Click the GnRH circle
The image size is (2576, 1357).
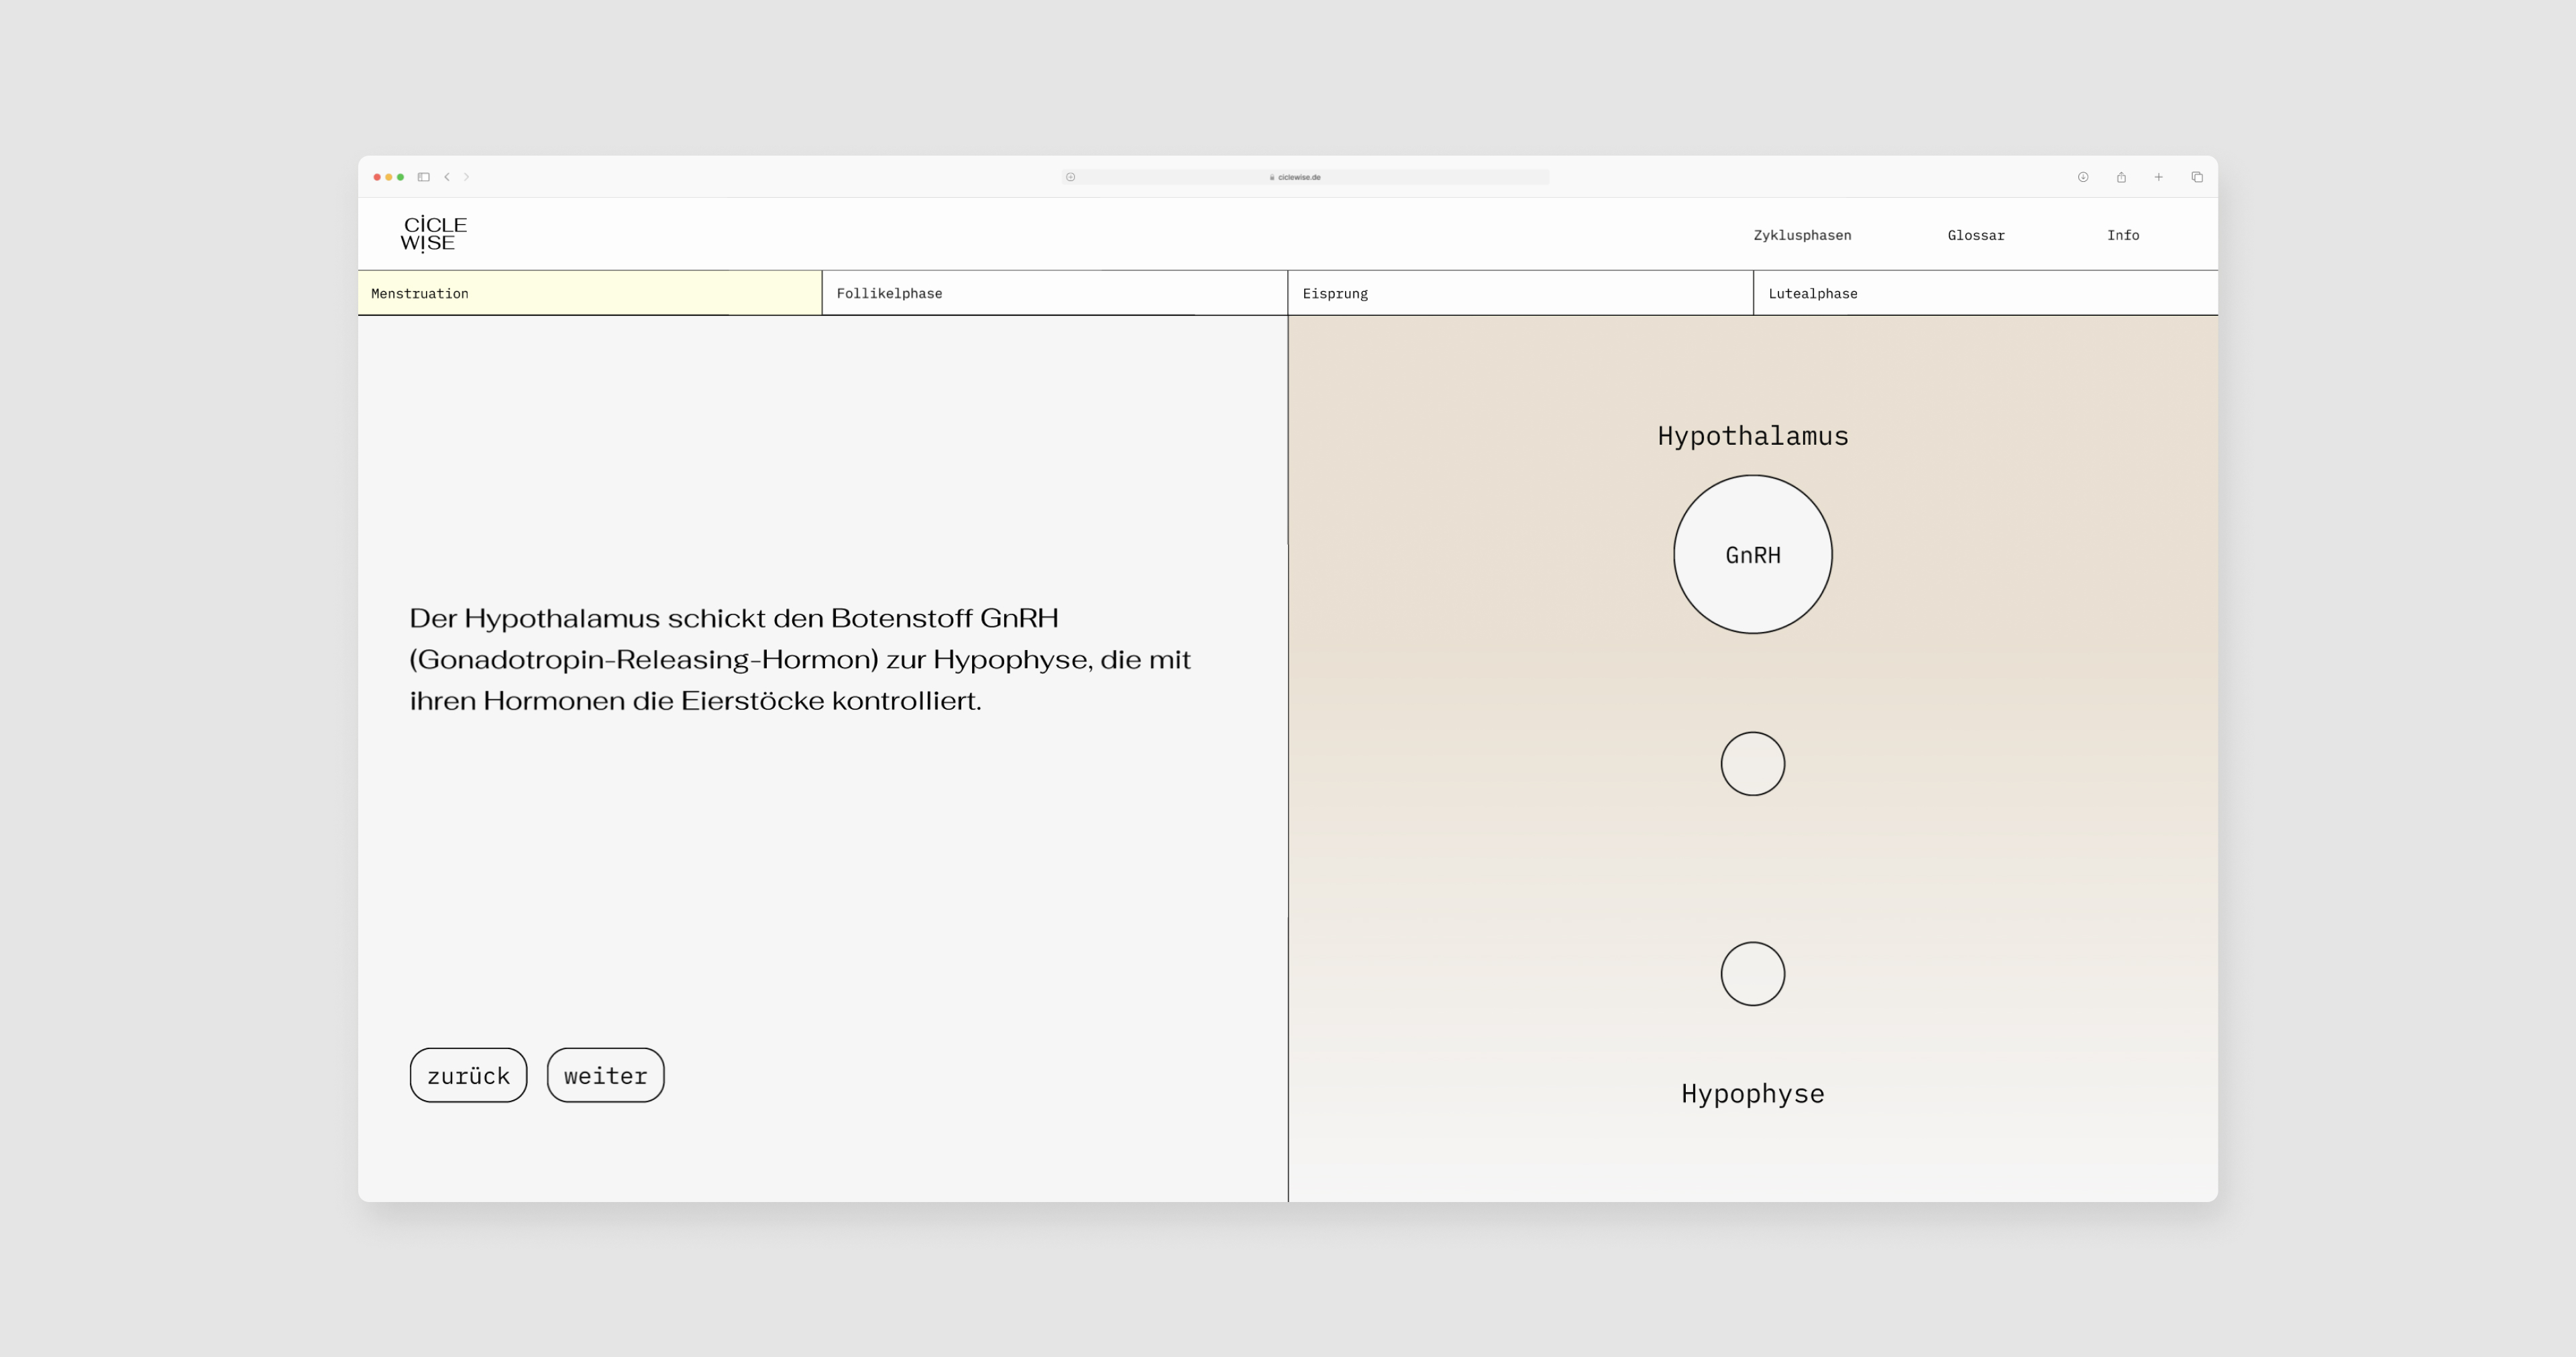(1753, 554)
